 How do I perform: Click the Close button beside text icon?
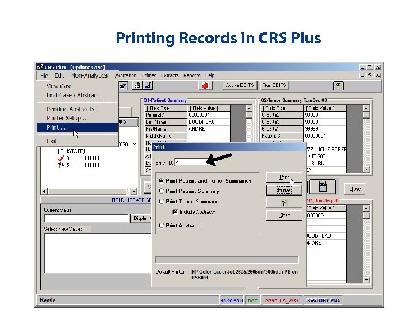(x=354, y=189)
